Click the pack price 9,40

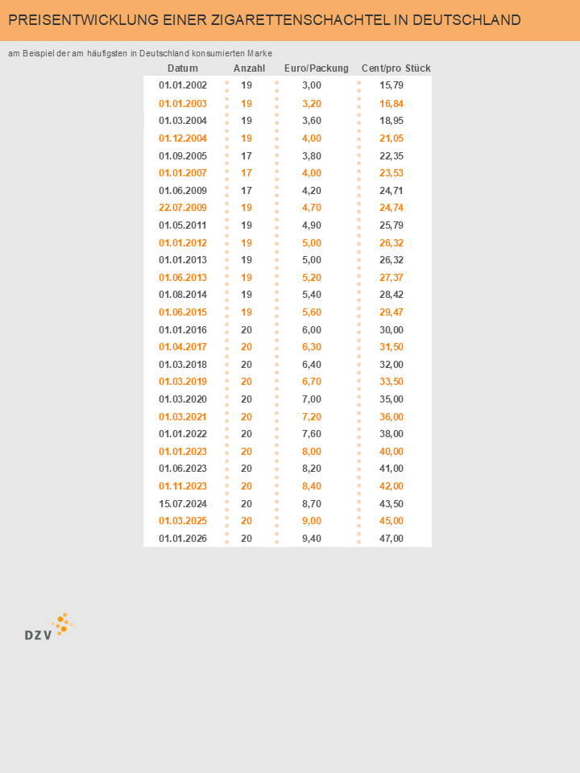point(312,539)
